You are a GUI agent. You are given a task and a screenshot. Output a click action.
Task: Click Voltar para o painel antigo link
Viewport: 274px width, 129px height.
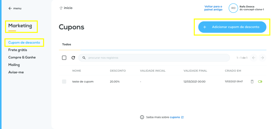(213, 8)
